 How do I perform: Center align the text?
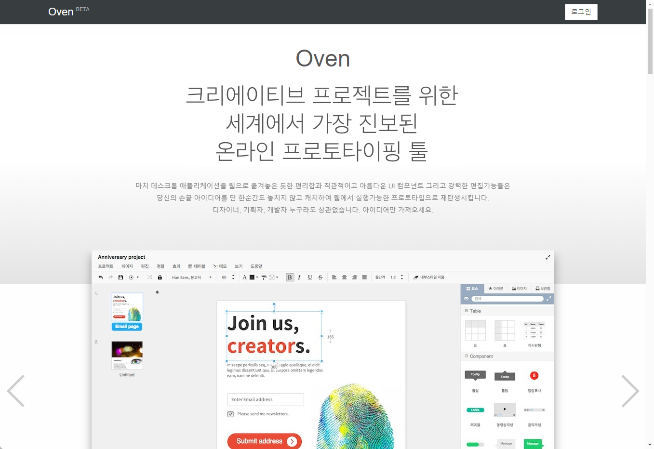coord(345,277)
